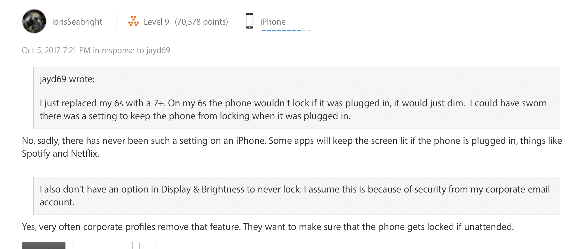
Task: Click the grey unfilled end of the progress bar
Action: 306,30
